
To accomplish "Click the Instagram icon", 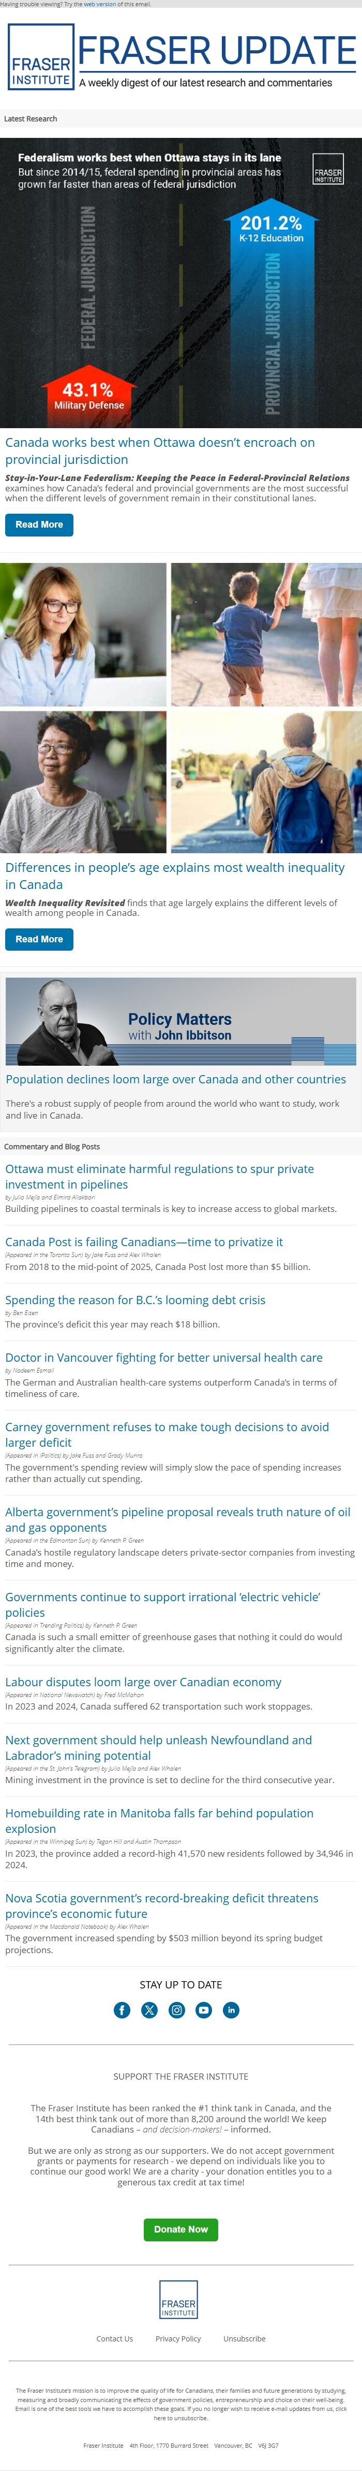I will (176, 2010).
